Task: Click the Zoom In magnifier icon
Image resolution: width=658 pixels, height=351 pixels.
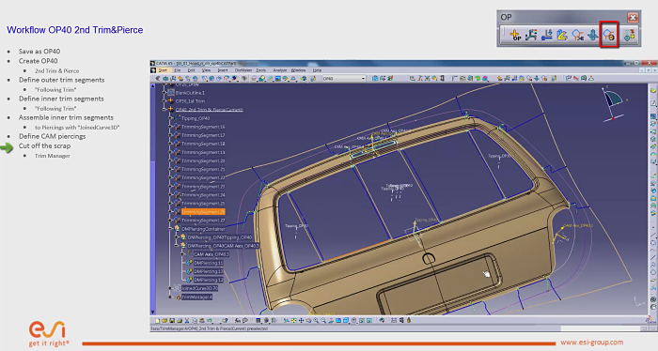Action: pos(316,320)
